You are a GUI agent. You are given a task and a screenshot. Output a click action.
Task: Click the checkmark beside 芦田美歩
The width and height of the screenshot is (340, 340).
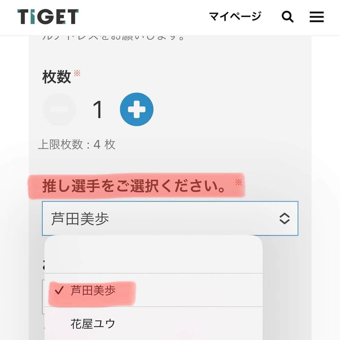pyautogui.click(x=59, y=290)
